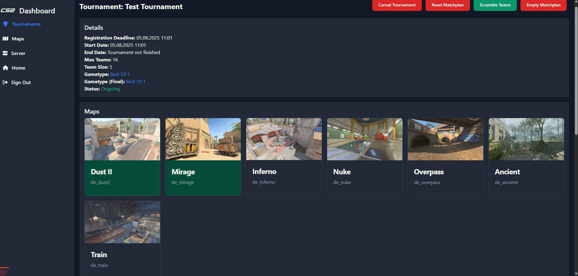Click the Nuke map image
This screenshot has width=578, height=276.
click(365, 139)
